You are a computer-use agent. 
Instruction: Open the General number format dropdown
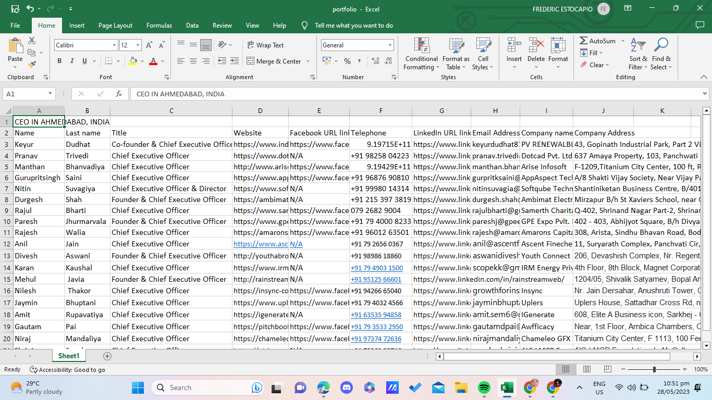coord(389,45)
